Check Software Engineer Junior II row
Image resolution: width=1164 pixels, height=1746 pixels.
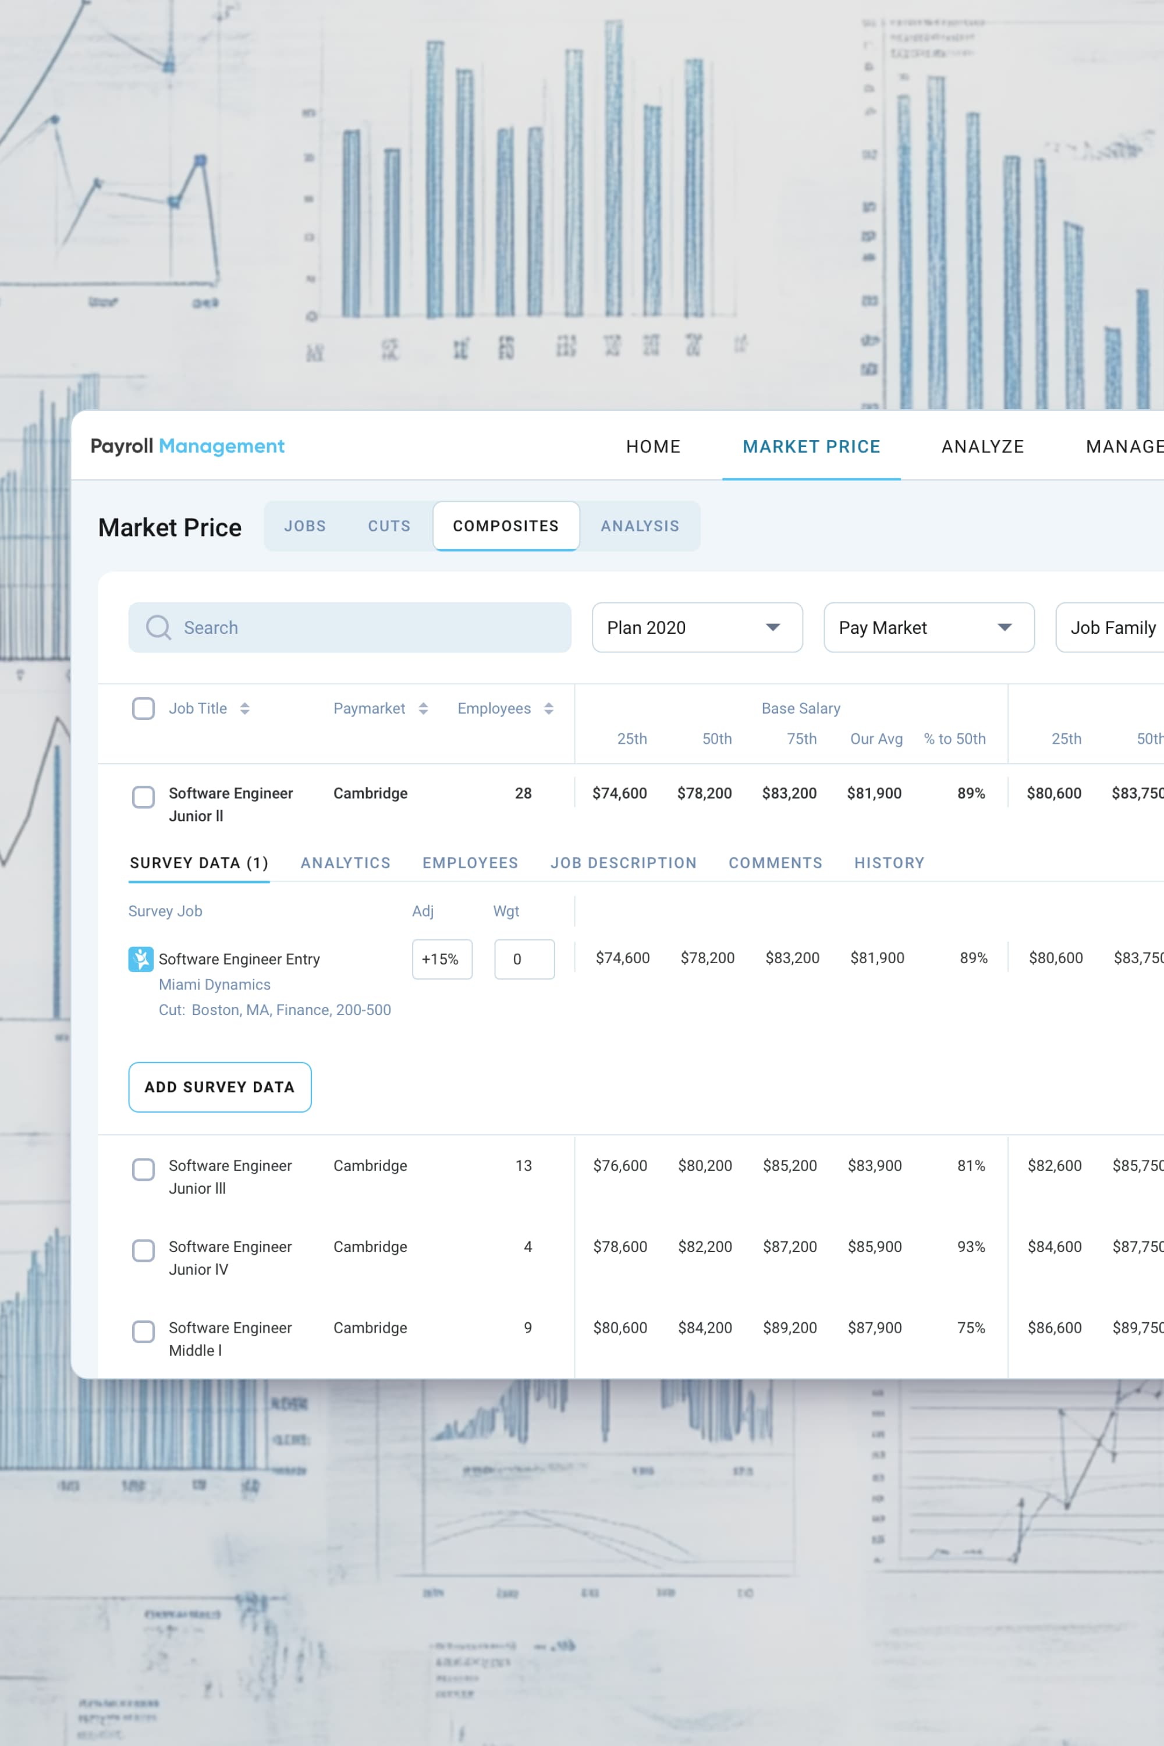coord(143,797)
